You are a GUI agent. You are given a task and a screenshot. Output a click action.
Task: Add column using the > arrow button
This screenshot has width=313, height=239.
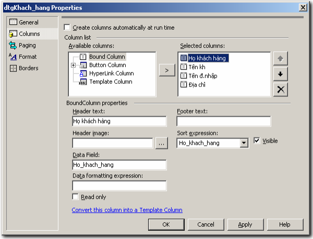click(167, 70)
